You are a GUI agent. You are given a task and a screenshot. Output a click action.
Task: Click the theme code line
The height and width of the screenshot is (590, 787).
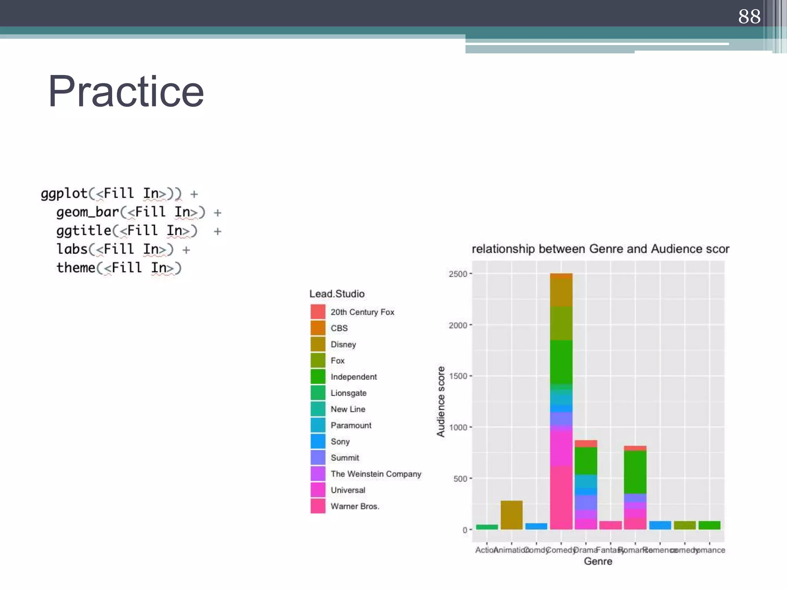click(119, 268)
